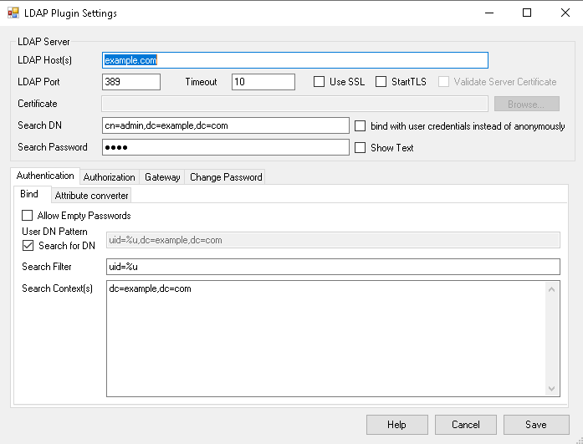Click the Save button
Viewport: 583px width, 444px height.
pos(536,425)
